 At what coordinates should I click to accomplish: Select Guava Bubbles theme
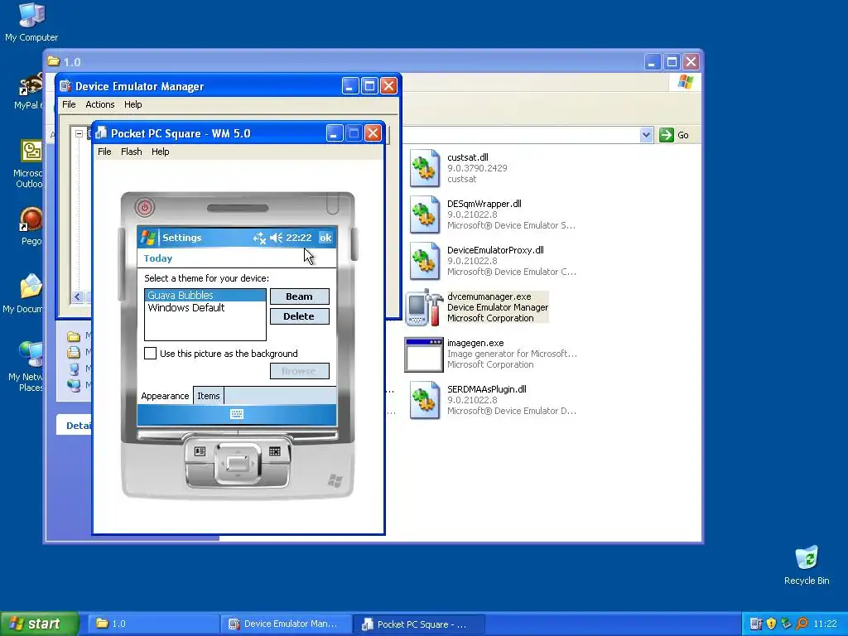(x=205, y=296)
